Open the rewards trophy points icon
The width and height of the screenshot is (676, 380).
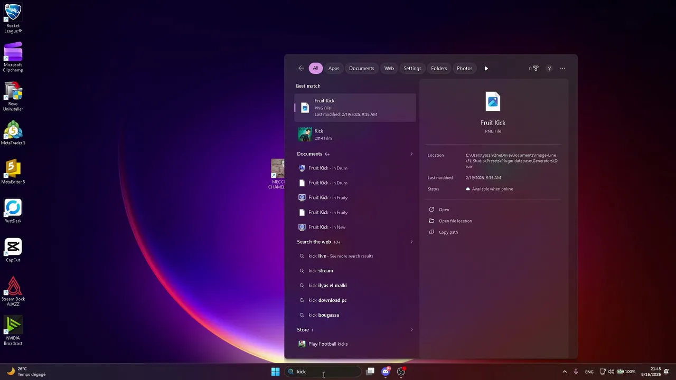tap(534, 68)
